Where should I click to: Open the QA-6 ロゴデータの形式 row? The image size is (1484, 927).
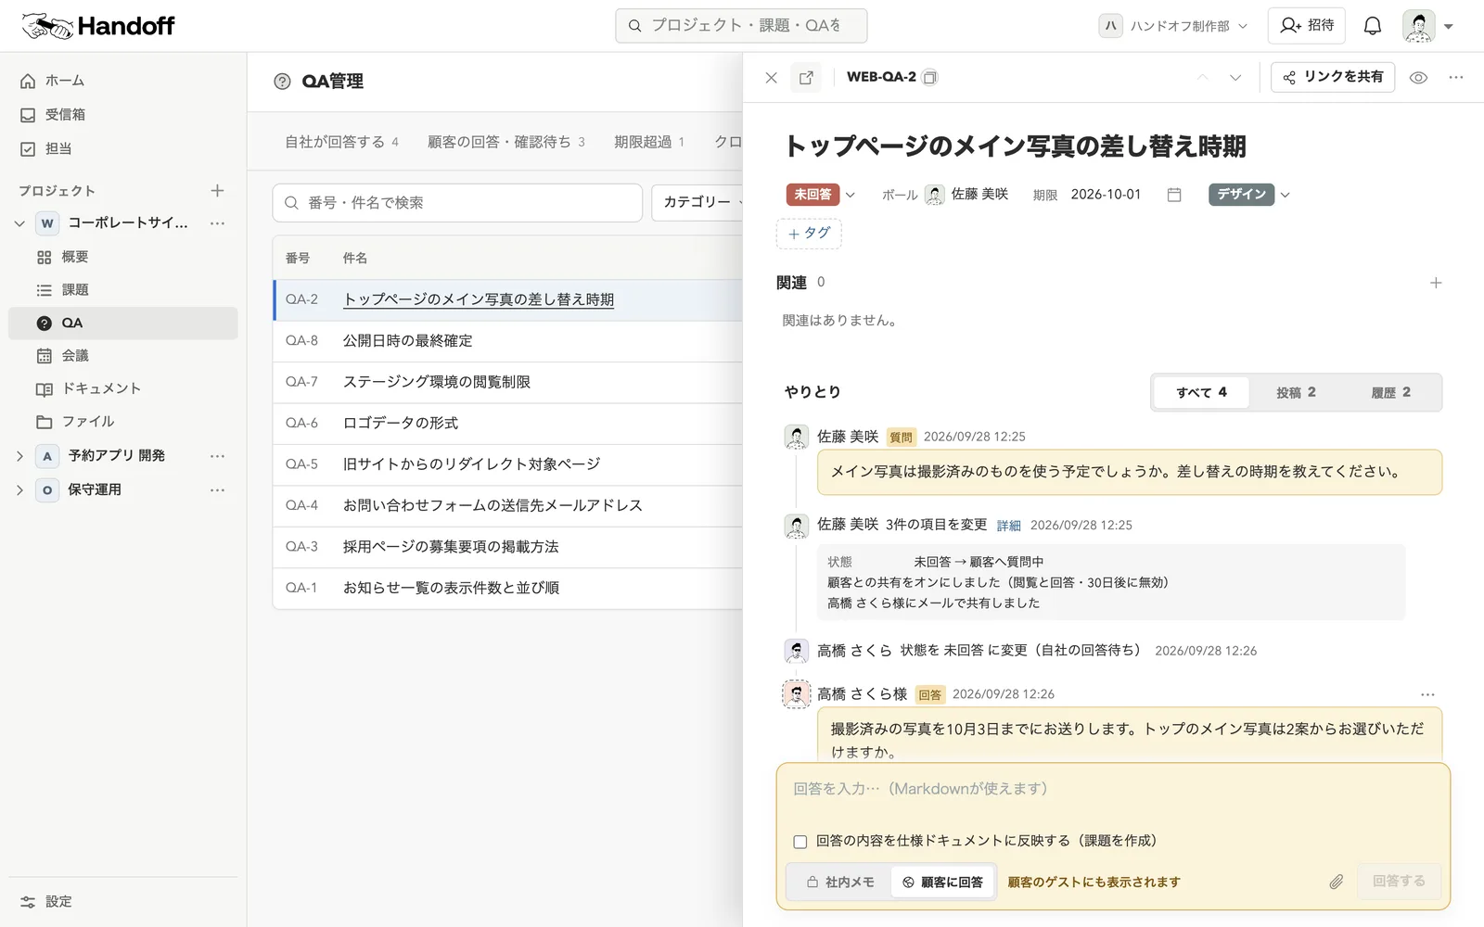pos(507,424)
